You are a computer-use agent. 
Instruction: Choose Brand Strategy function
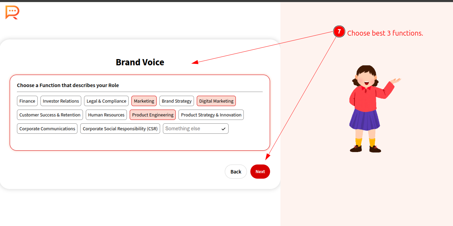[176, 101]
